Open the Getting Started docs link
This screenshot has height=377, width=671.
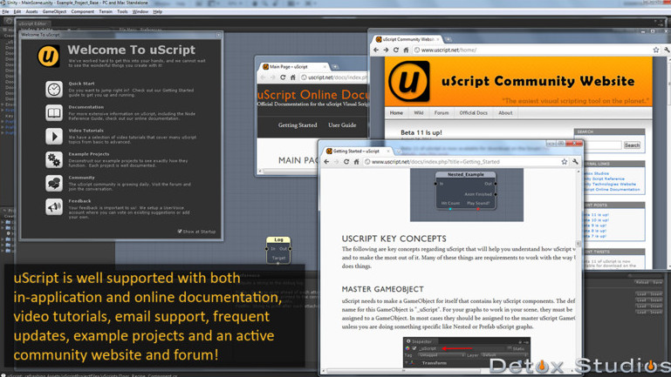(298, 125)
